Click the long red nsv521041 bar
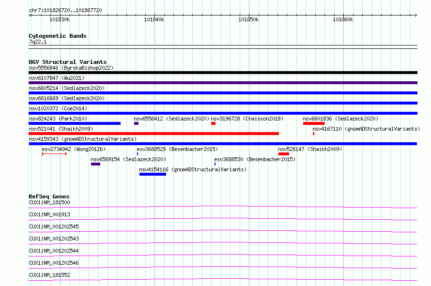Screen dimensions: 431x286 click(154, 134)
